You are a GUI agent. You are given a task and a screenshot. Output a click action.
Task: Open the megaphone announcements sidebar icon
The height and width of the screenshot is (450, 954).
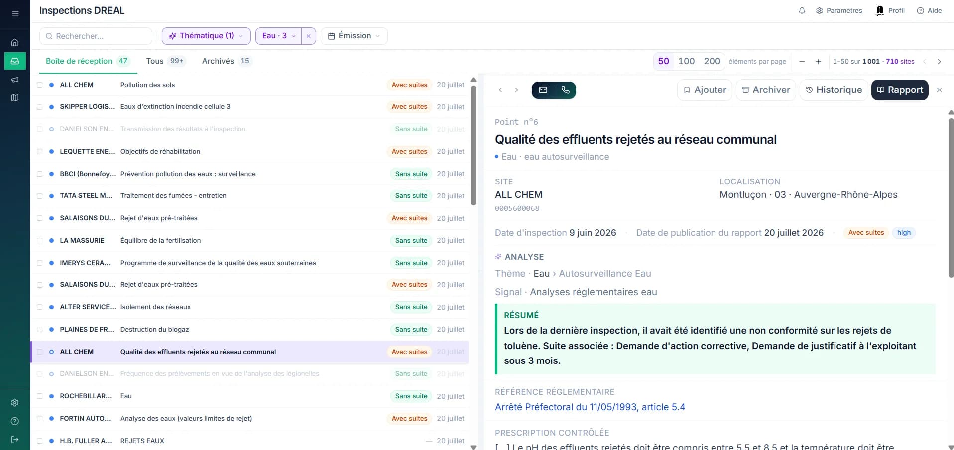pyautogui.click(x=15, y=80)
